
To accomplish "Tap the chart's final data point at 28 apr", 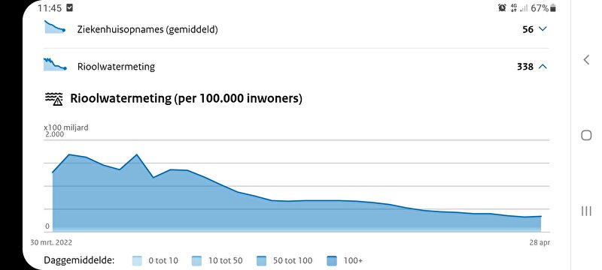I will click(541, 217).
